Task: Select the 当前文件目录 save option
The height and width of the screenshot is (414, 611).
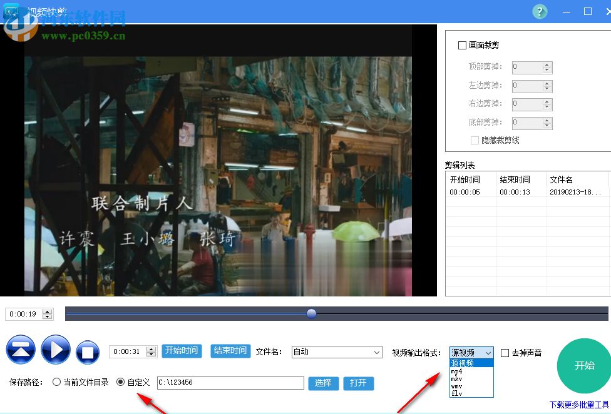Action: [x=56, y=382]
